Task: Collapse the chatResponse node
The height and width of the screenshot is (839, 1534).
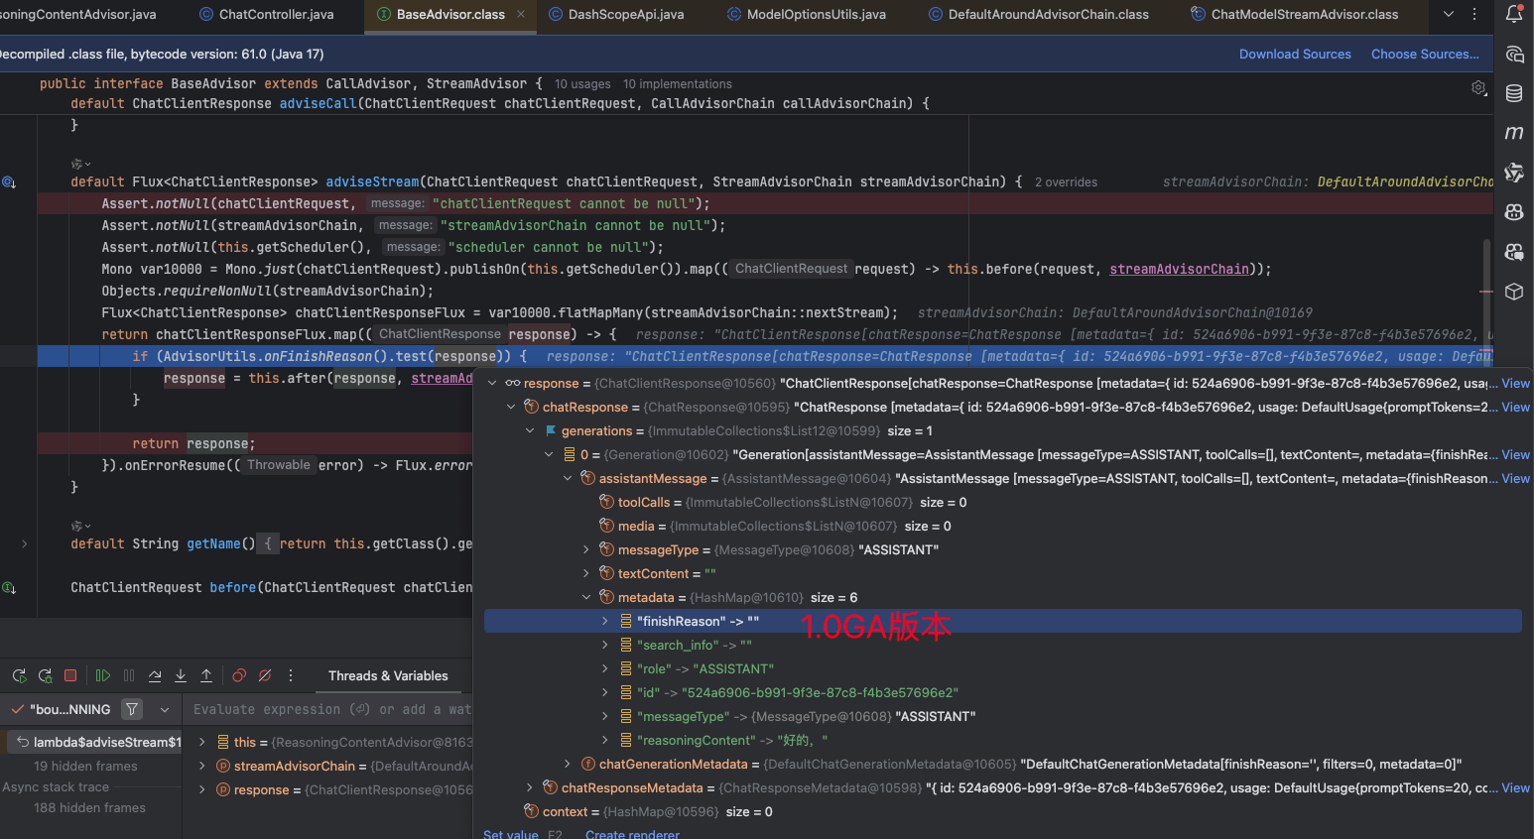Action: point(511,407)
